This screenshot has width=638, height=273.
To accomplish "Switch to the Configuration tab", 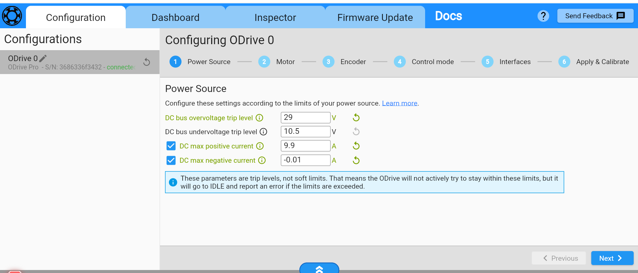I will (76, 17).
